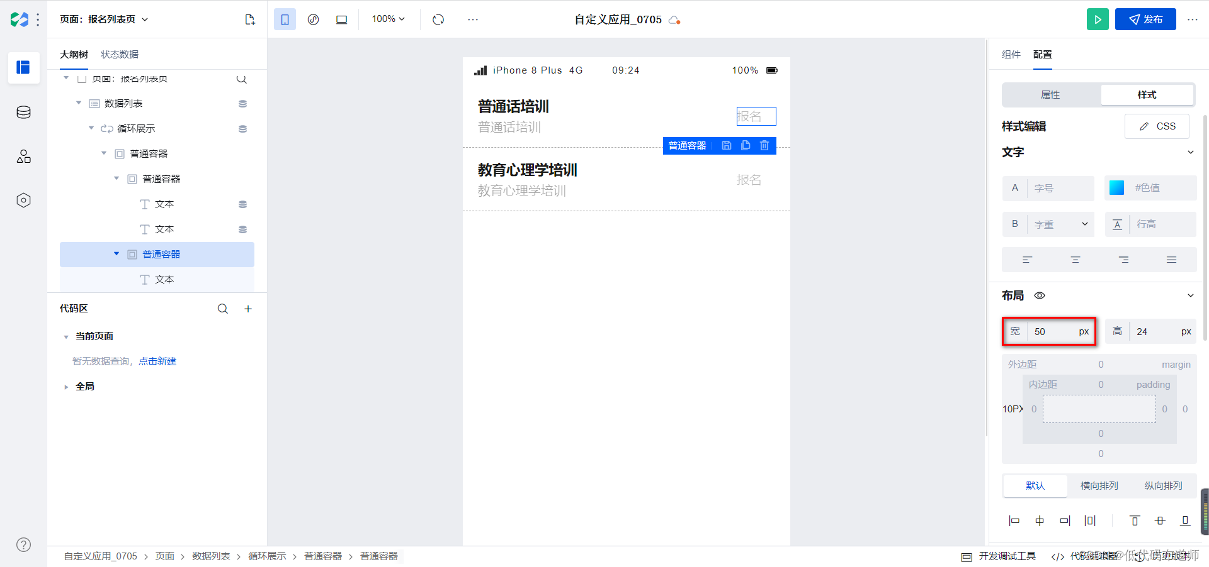The height and width of the screenshot is (567, 1209).
Task: Click data binding icon on 数据列表 row
Action: [x=242, y=104]
